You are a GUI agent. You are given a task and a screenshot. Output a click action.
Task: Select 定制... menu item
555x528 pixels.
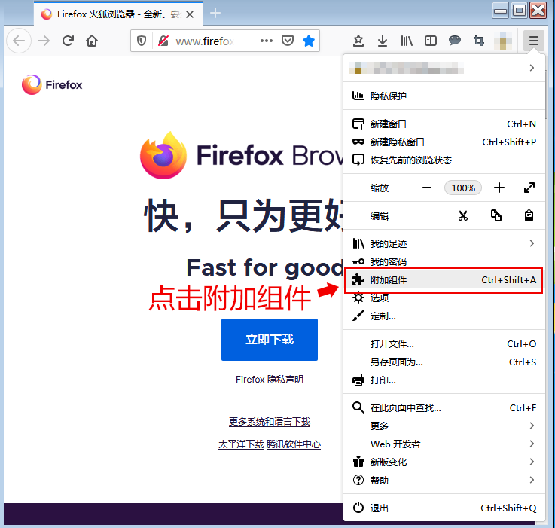(444, 316)
